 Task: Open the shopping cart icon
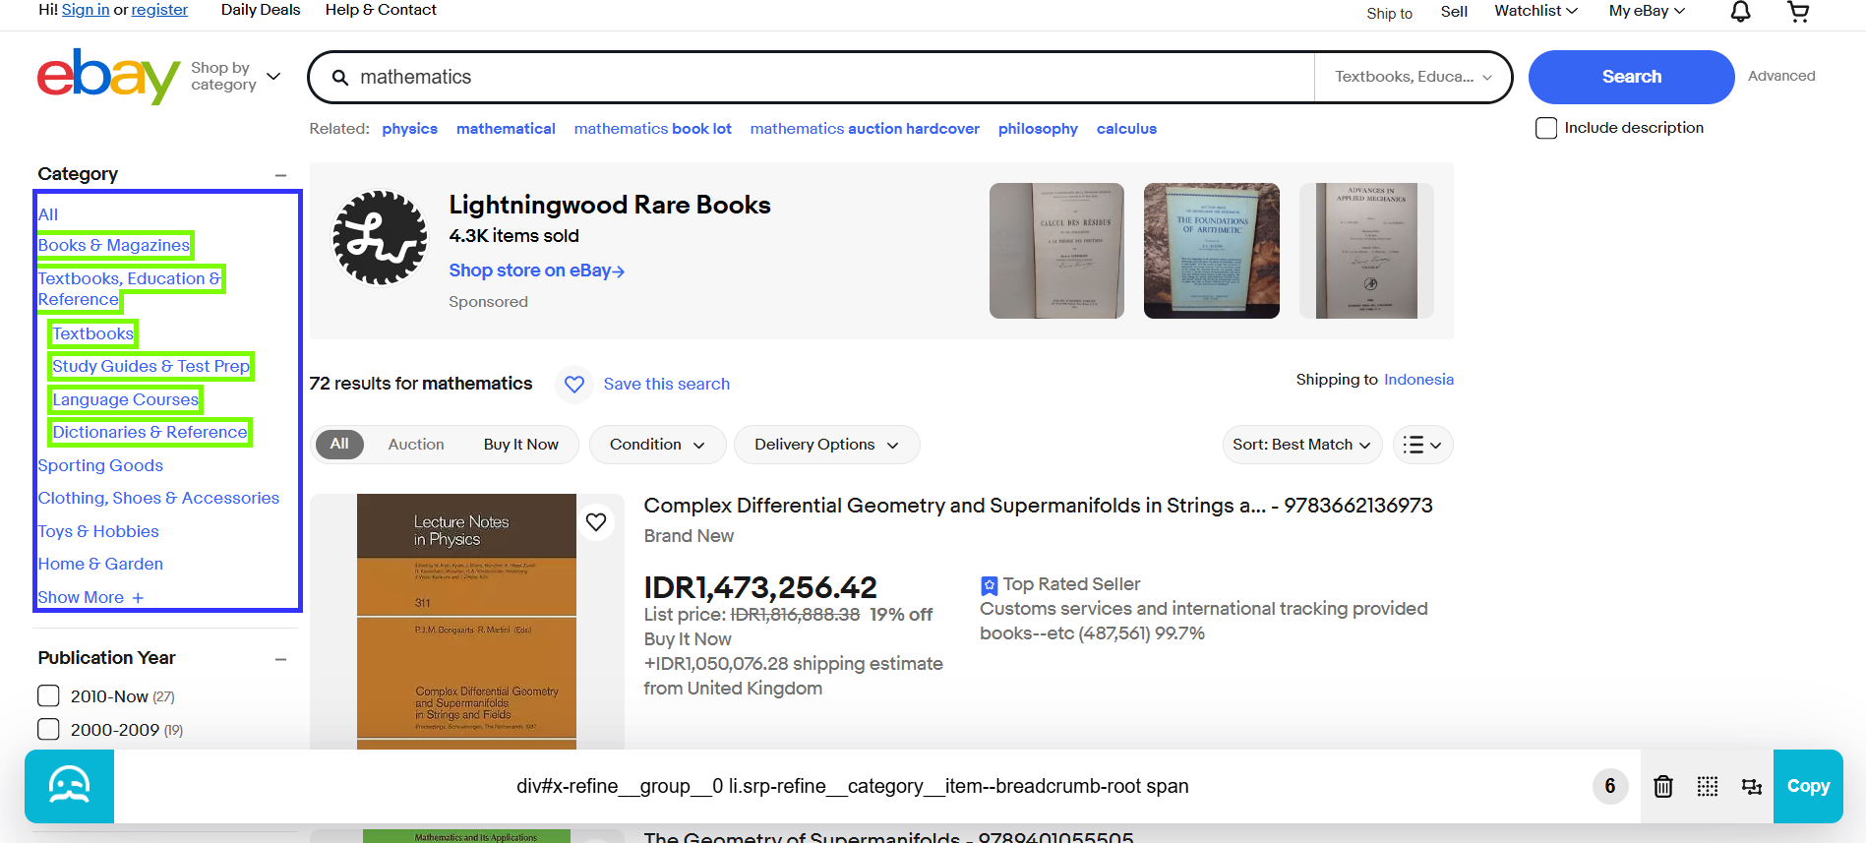pyautogui.click(x=1798, y=12)
